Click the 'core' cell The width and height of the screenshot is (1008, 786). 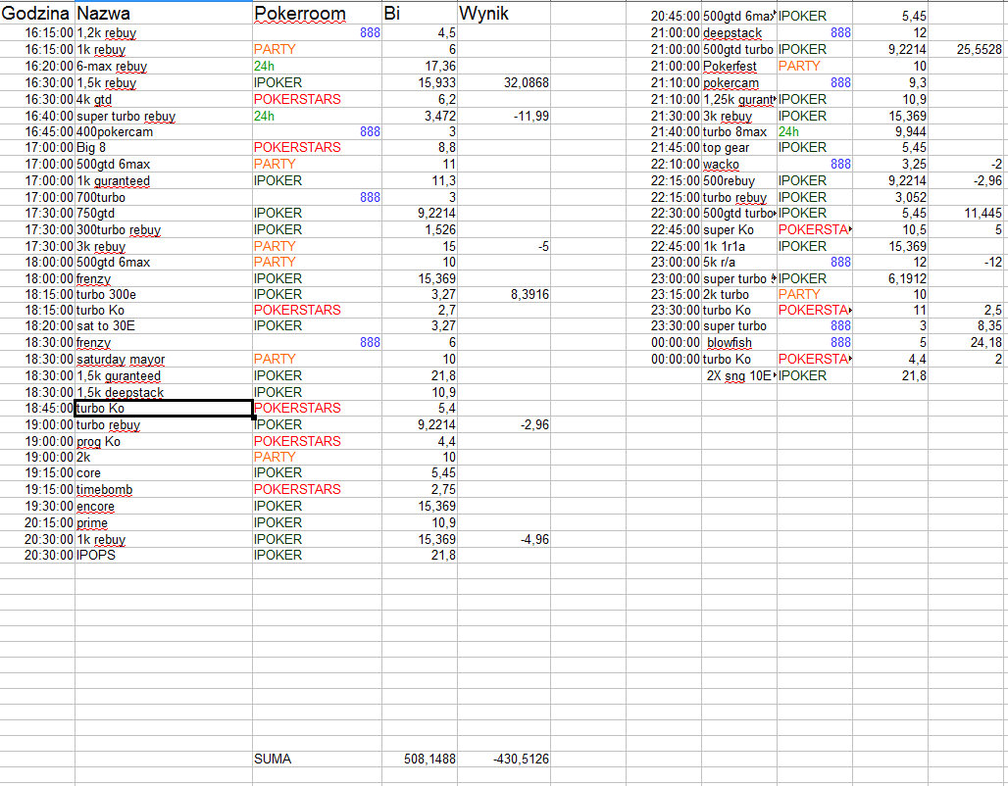click(x=164, y=473)
